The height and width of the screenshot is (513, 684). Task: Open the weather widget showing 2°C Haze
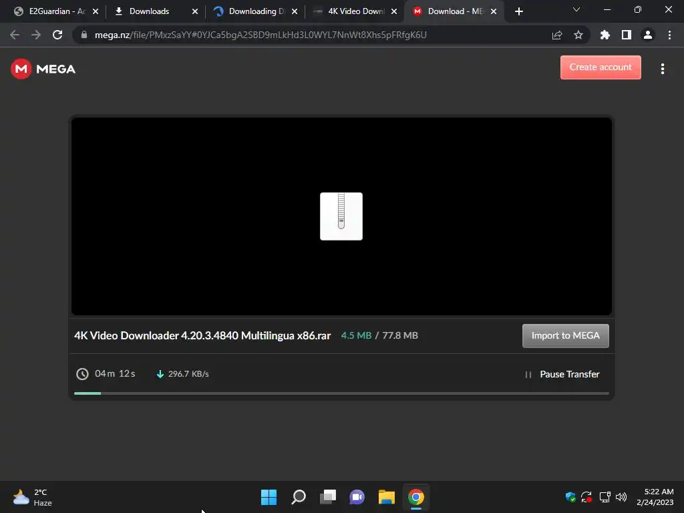click(32, 497)
